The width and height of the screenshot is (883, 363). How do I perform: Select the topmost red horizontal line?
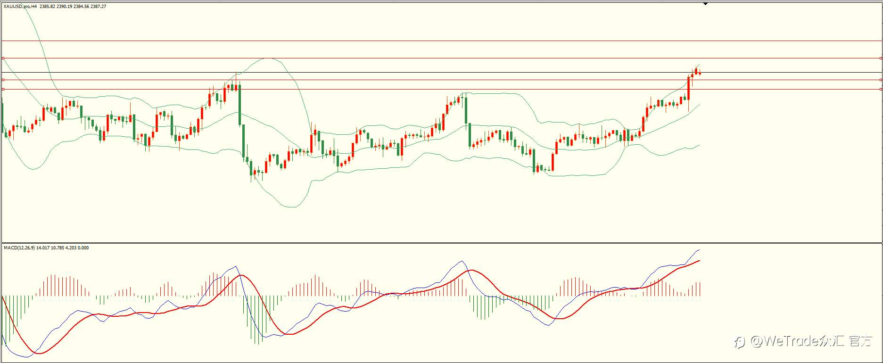(441, 41)
